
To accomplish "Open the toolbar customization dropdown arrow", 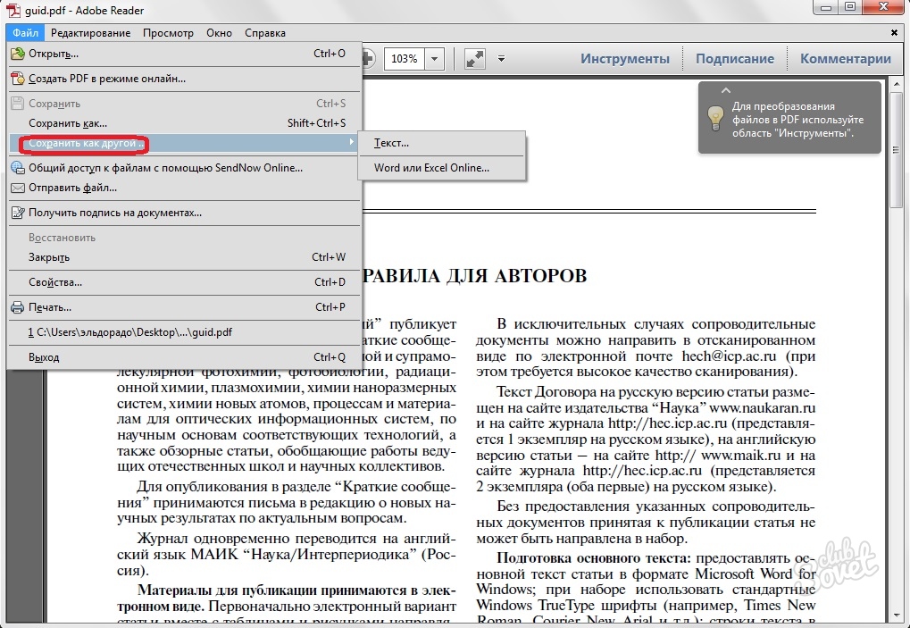I will (501, 59).
